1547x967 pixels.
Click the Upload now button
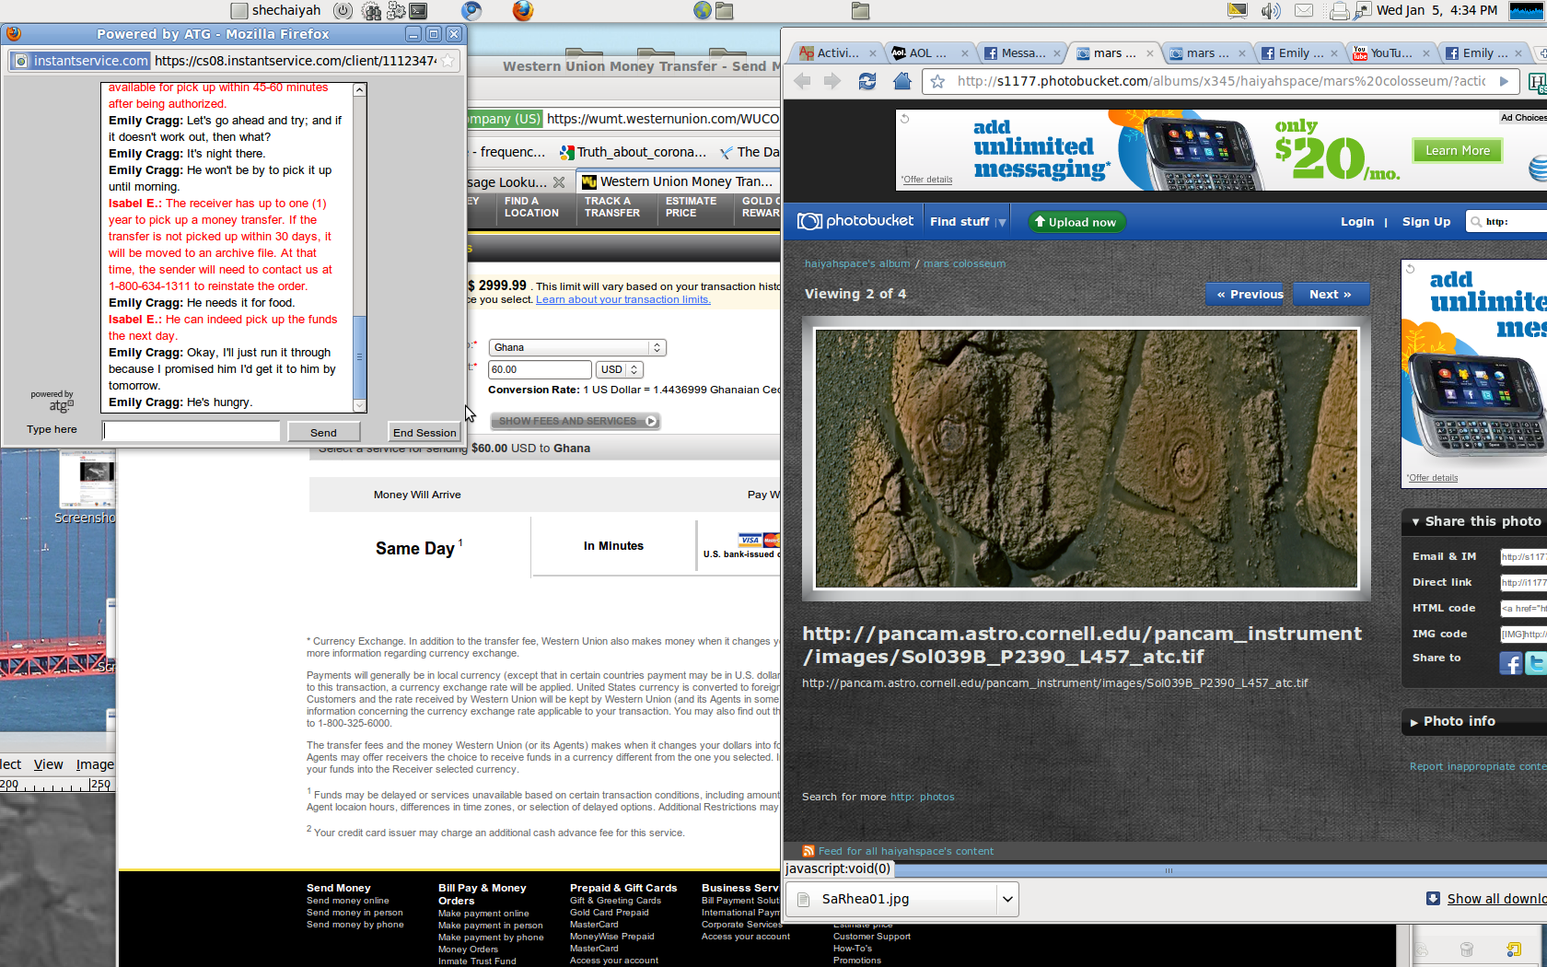coord(1076,222)
